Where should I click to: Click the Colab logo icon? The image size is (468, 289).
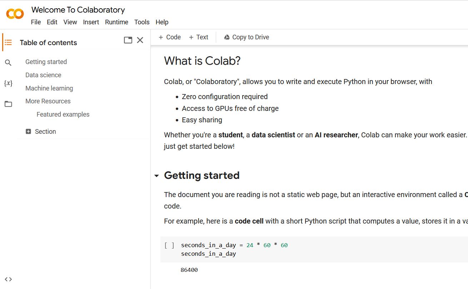(15, 14)
